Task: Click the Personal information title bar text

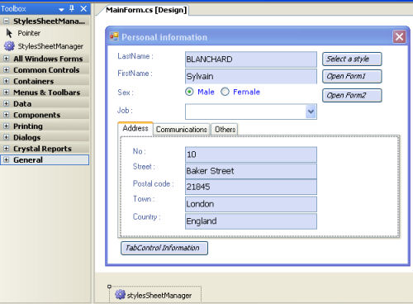Action: point(164,37)
